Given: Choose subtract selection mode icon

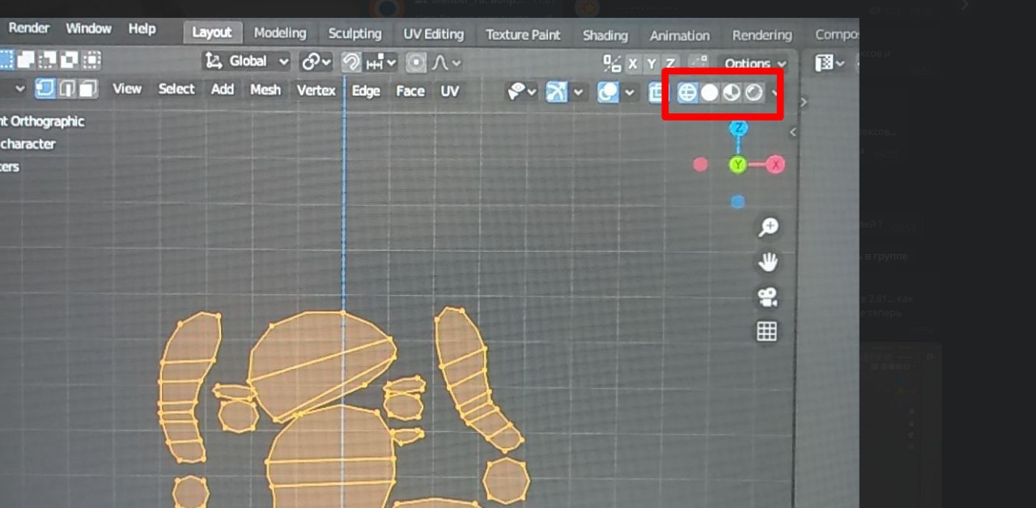Looking at the screenshot, I should point(49,59).
